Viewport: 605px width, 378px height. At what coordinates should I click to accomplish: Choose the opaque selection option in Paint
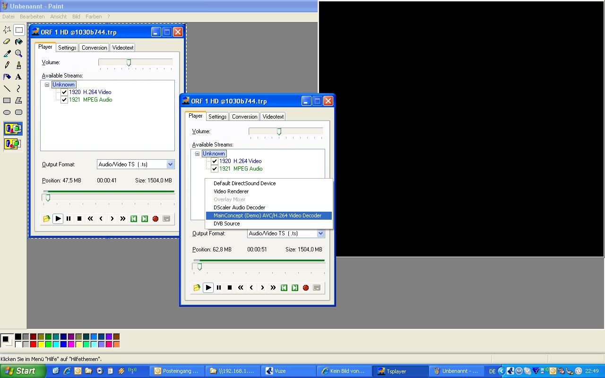click(x=13, y=129)
